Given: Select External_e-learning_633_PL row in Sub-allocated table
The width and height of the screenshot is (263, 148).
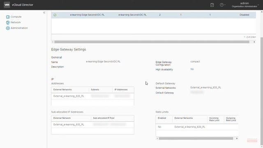Looking at the screenshot, I should point(92,125).
